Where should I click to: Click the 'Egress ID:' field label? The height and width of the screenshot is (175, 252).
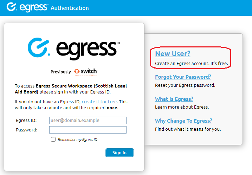26,121
